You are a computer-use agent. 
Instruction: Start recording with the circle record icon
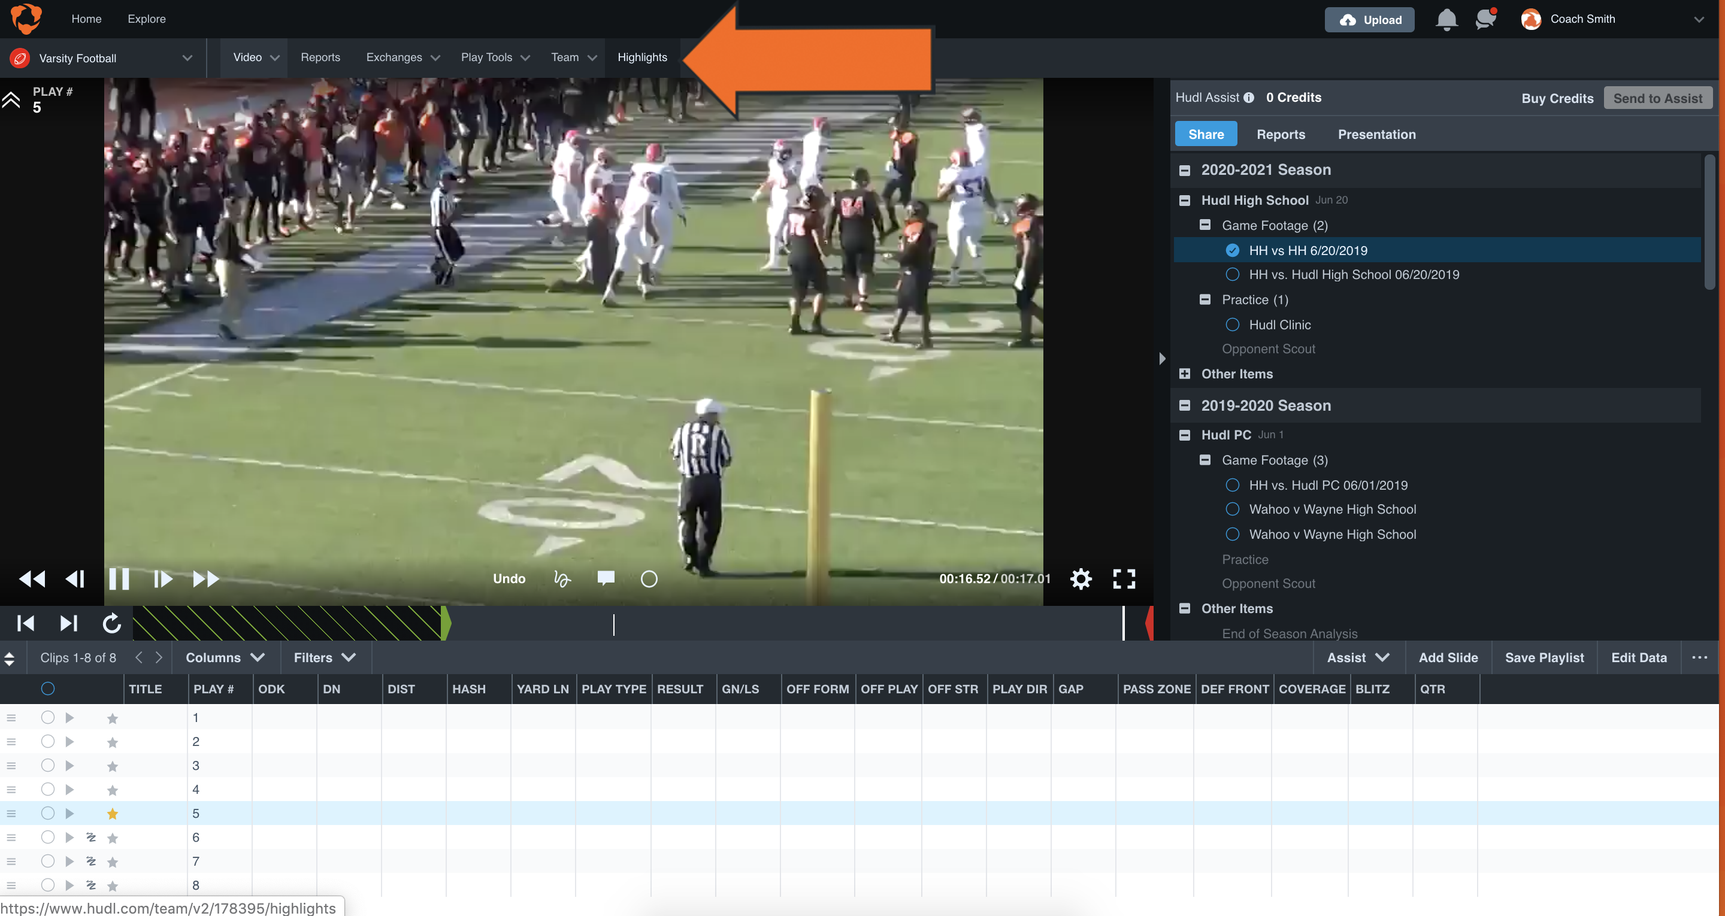tap(648, 578)
